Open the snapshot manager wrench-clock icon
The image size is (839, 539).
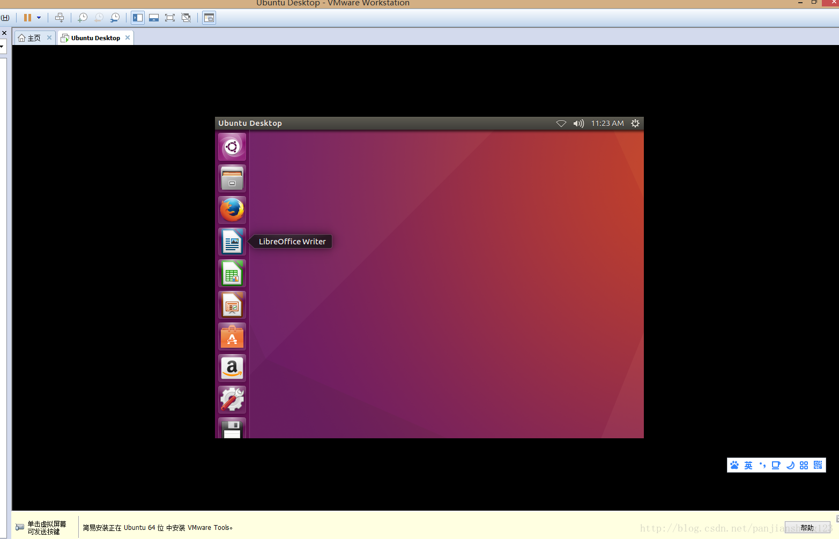click(x=115, y=18)
